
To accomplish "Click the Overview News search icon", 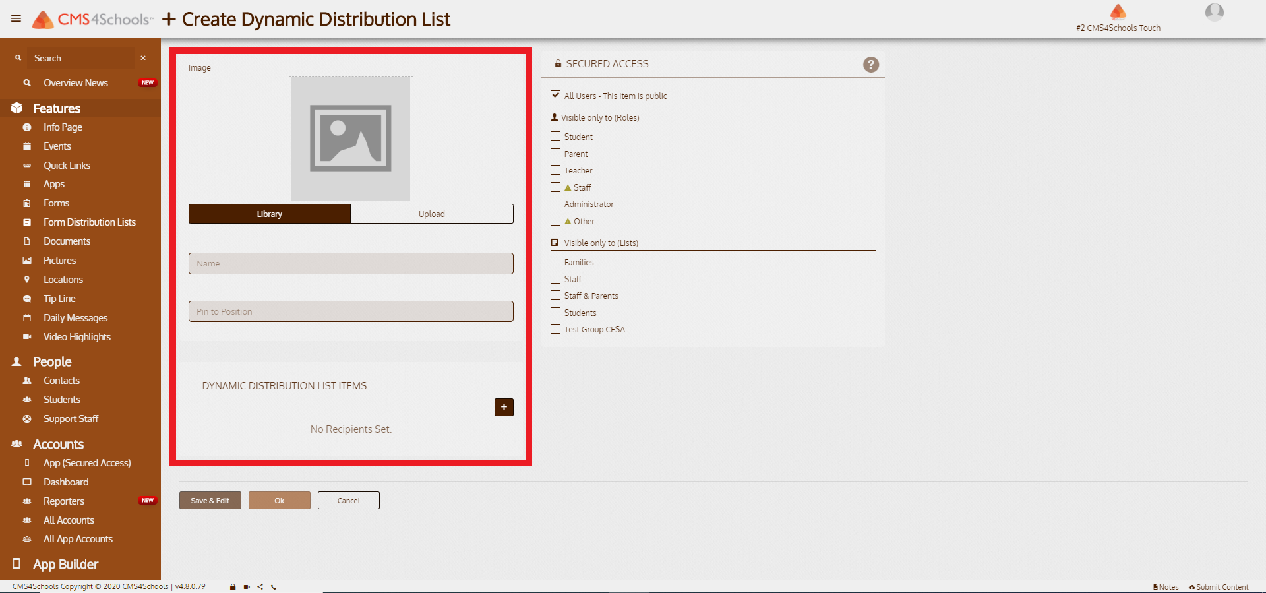I will coord(27,83).
